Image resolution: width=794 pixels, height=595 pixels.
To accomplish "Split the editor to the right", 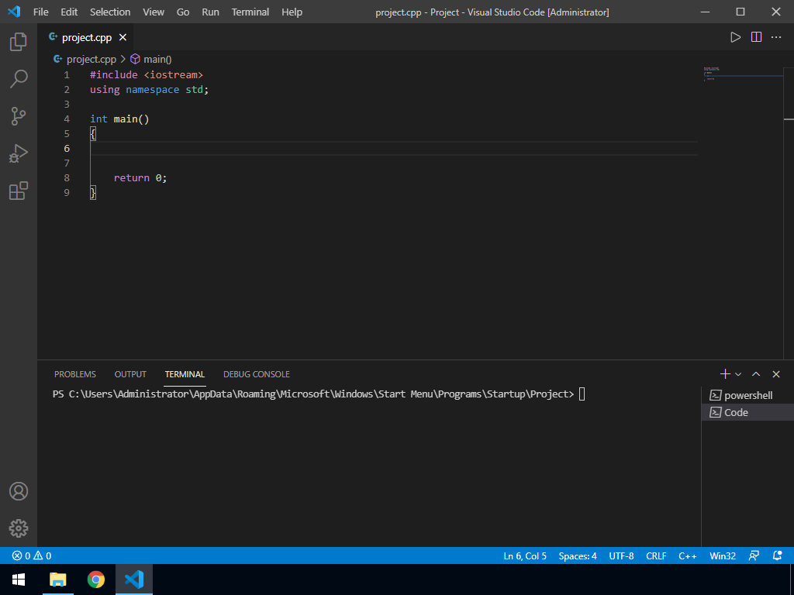I will tap(756, 37).
